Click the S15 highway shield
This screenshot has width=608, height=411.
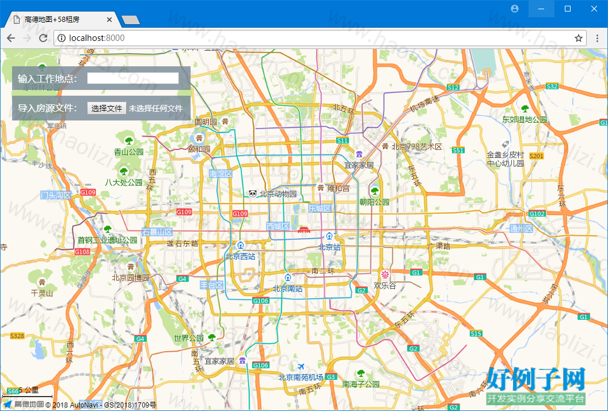(x=476, y=333)
